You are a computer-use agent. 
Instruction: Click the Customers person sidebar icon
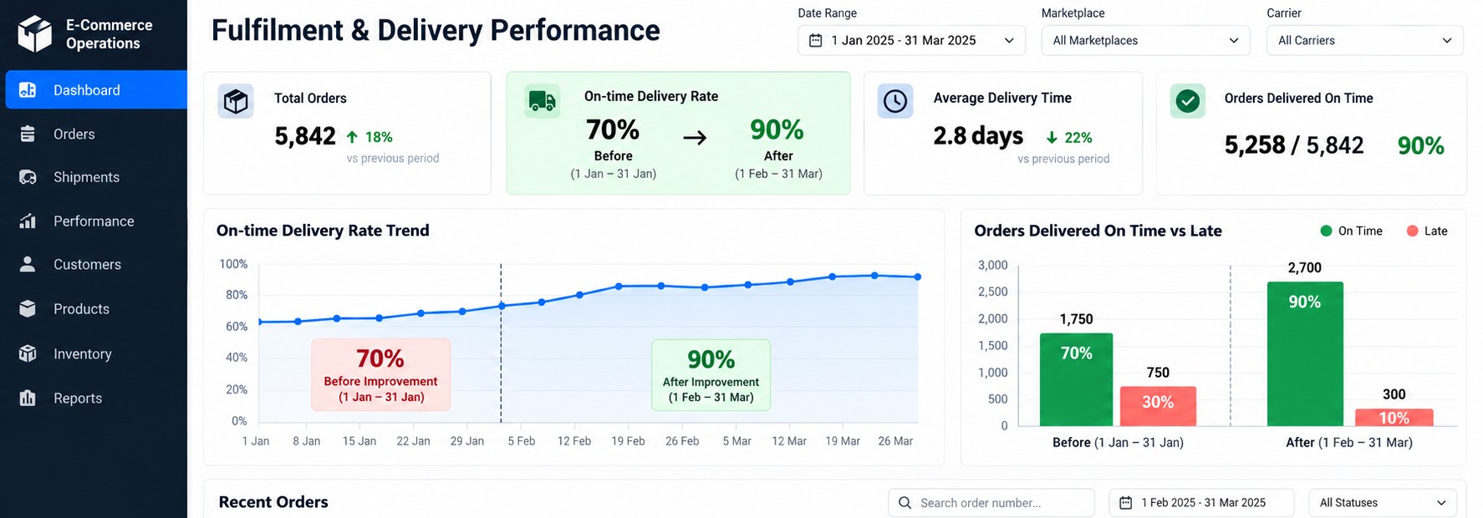coord(28,264)
